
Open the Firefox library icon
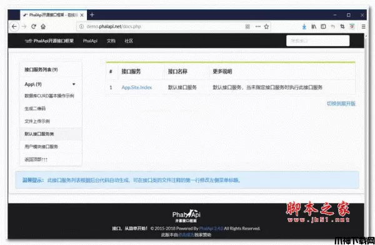coord(314,26)
